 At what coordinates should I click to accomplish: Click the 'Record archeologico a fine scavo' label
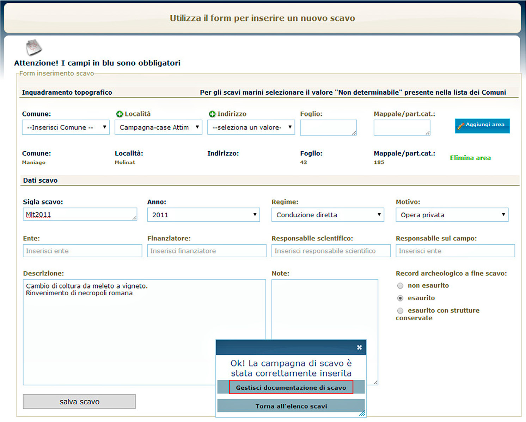click(451, 273)
